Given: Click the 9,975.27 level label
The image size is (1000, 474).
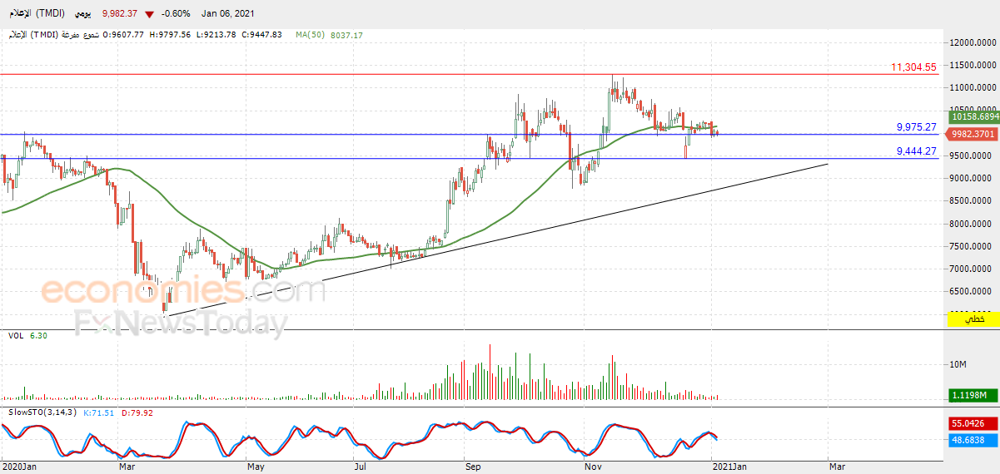Looking at the screenshot, I should (x=916, y=127).
